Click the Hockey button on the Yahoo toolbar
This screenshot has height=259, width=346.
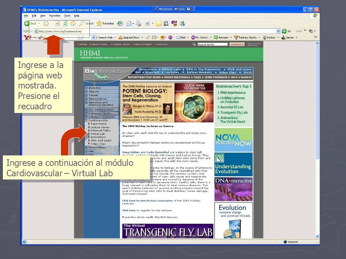click(269, 37)
